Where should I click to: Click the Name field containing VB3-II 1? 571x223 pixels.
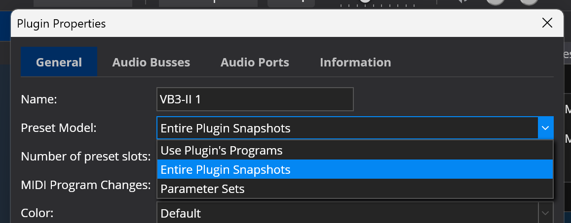pos(255,99)
